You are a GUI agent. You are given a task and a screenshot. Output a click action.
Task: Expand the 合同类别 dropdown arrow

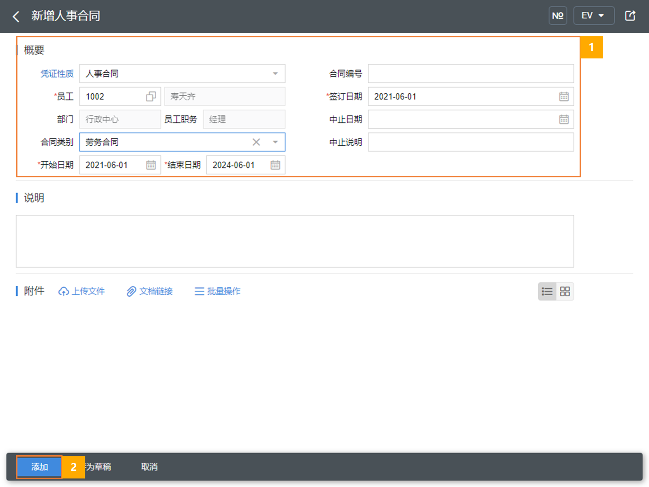tap(275, 142)
